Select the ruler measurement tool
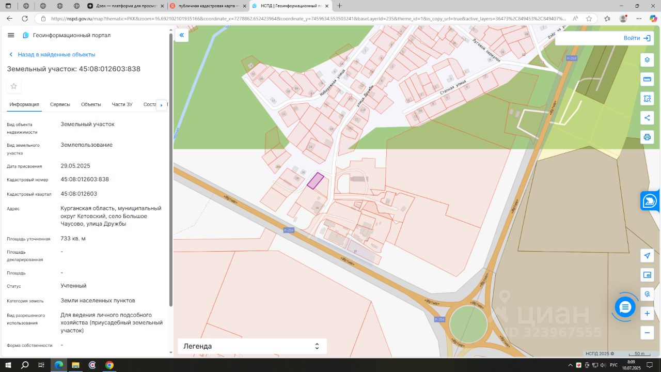The image size is (661, 372). click(647, 79)
